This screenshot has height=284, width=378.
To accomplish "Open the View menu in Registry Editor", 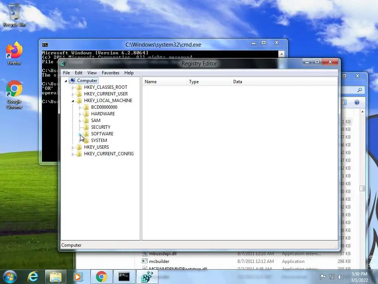I will (92, 73).
